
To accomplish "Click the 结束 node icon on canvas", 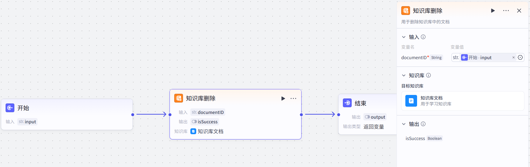I will click(x=347, y=103).
